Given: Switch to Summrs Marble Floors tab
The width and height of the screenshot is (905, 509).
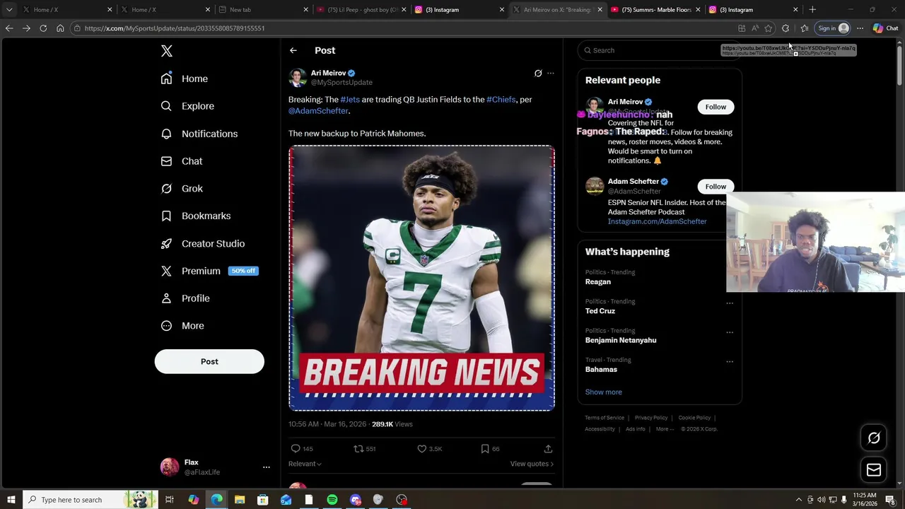Looking at the screenshot, I should pos(654,10).
